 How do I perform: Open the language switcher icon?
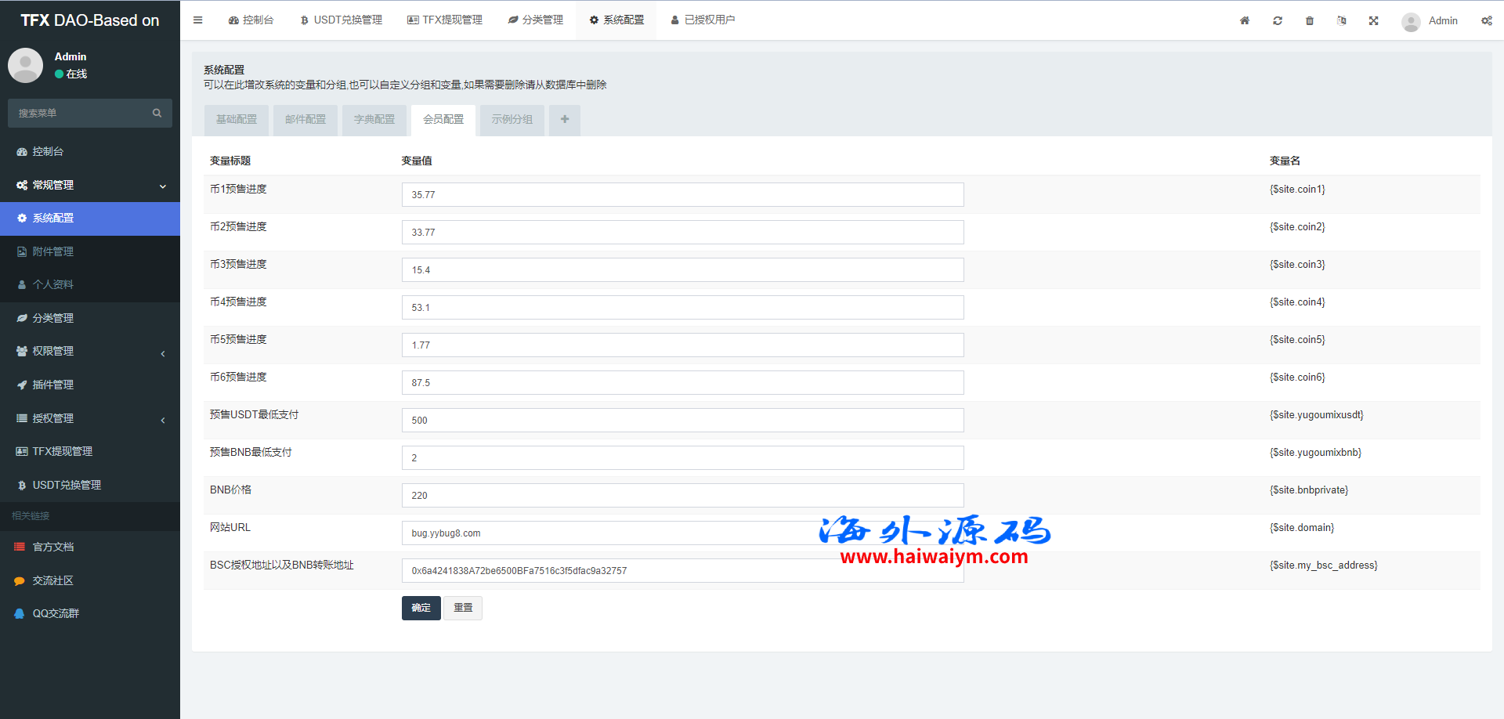click(x=1342, y=21)
